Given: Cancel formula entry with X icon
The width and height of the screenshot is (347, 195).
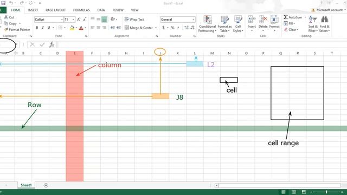Looking at the screenshot, I should (33, 44).
